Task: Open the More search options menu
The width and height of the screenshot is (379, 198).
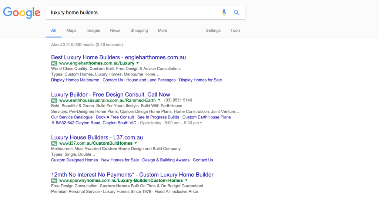Action: click(x=162, y=30)
